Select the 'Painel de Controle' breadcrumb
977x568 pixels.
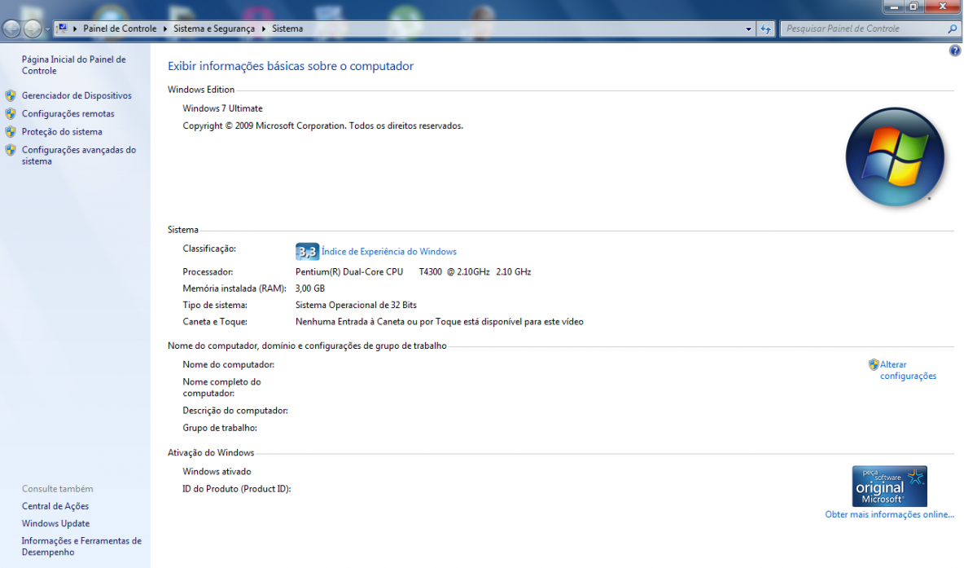pyautogui.click(x=120, y=29)
